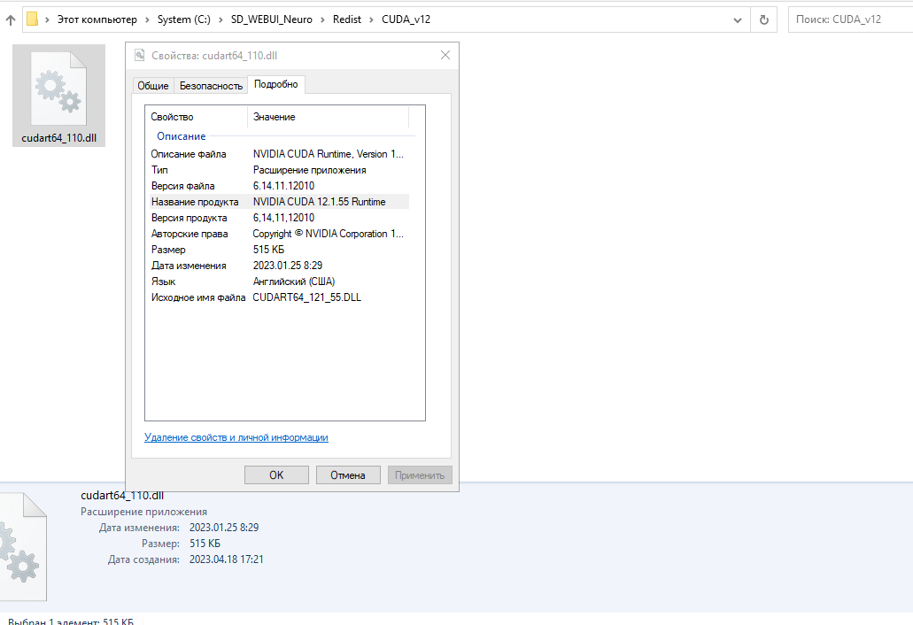This screenshot has width=913, height=625.
Task: Click Дата изменения value in details pane
Action: (x=224, y=528)
